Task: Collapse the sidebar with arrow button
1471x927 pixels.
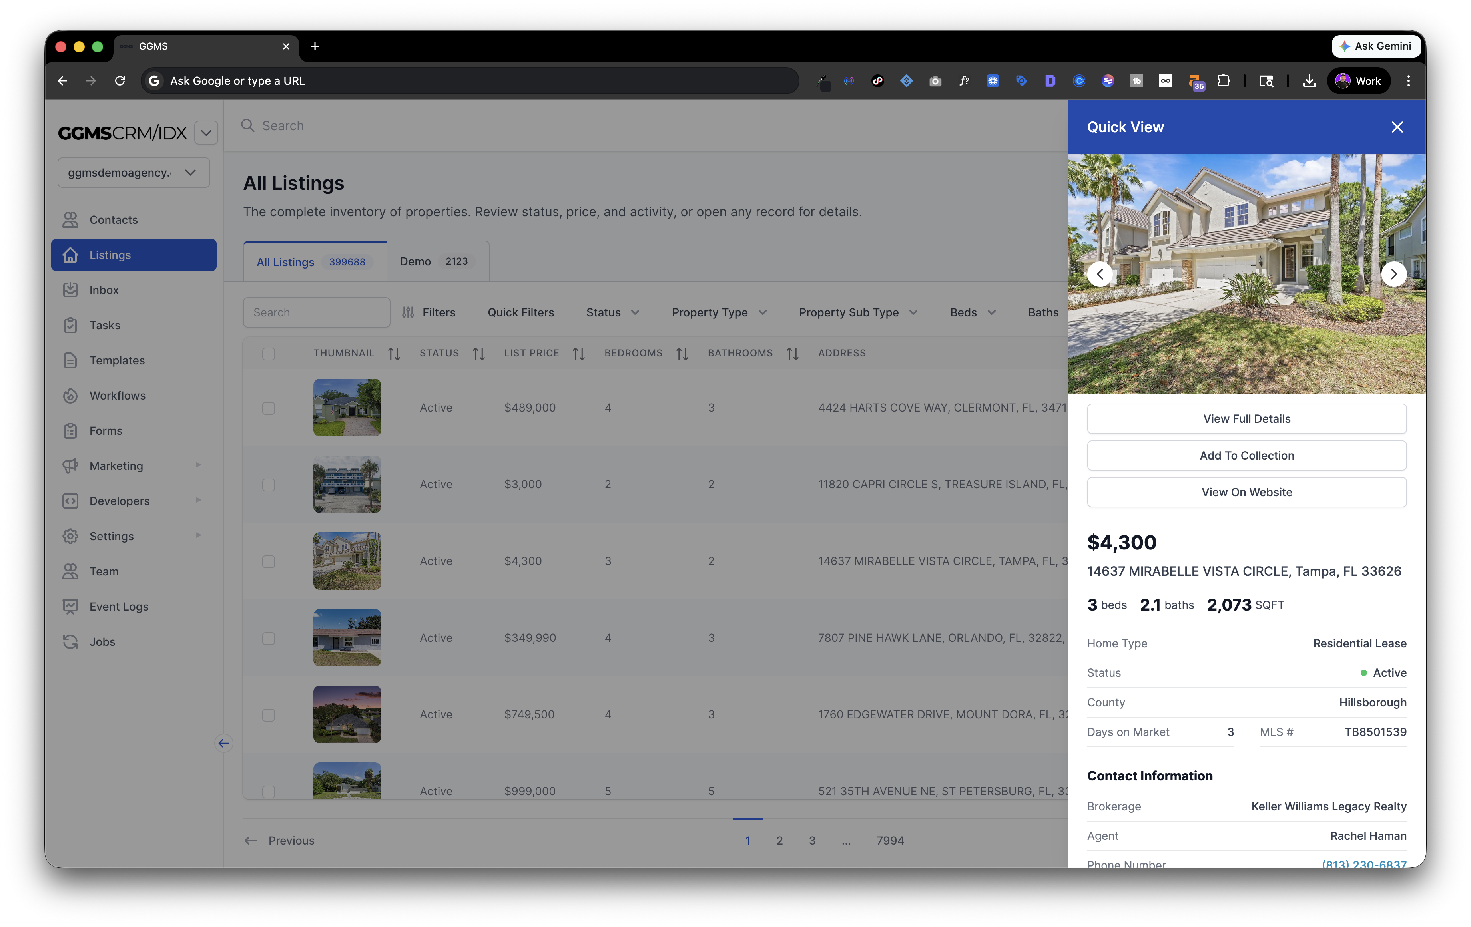Action: click(x=223, y=743)
